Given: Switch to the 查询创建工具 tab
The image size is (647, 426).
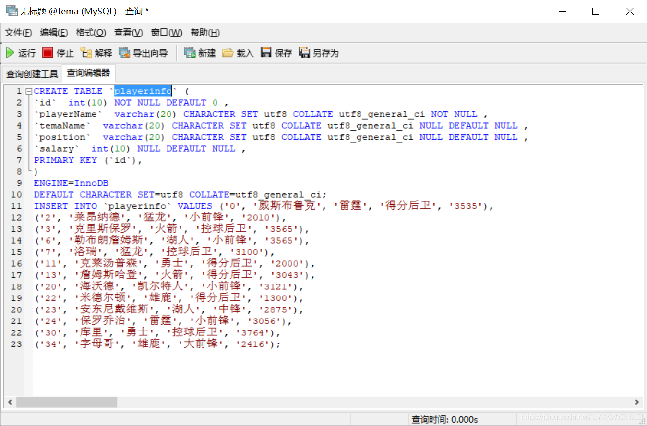Looking at the screenshot, I should [32, 74].
